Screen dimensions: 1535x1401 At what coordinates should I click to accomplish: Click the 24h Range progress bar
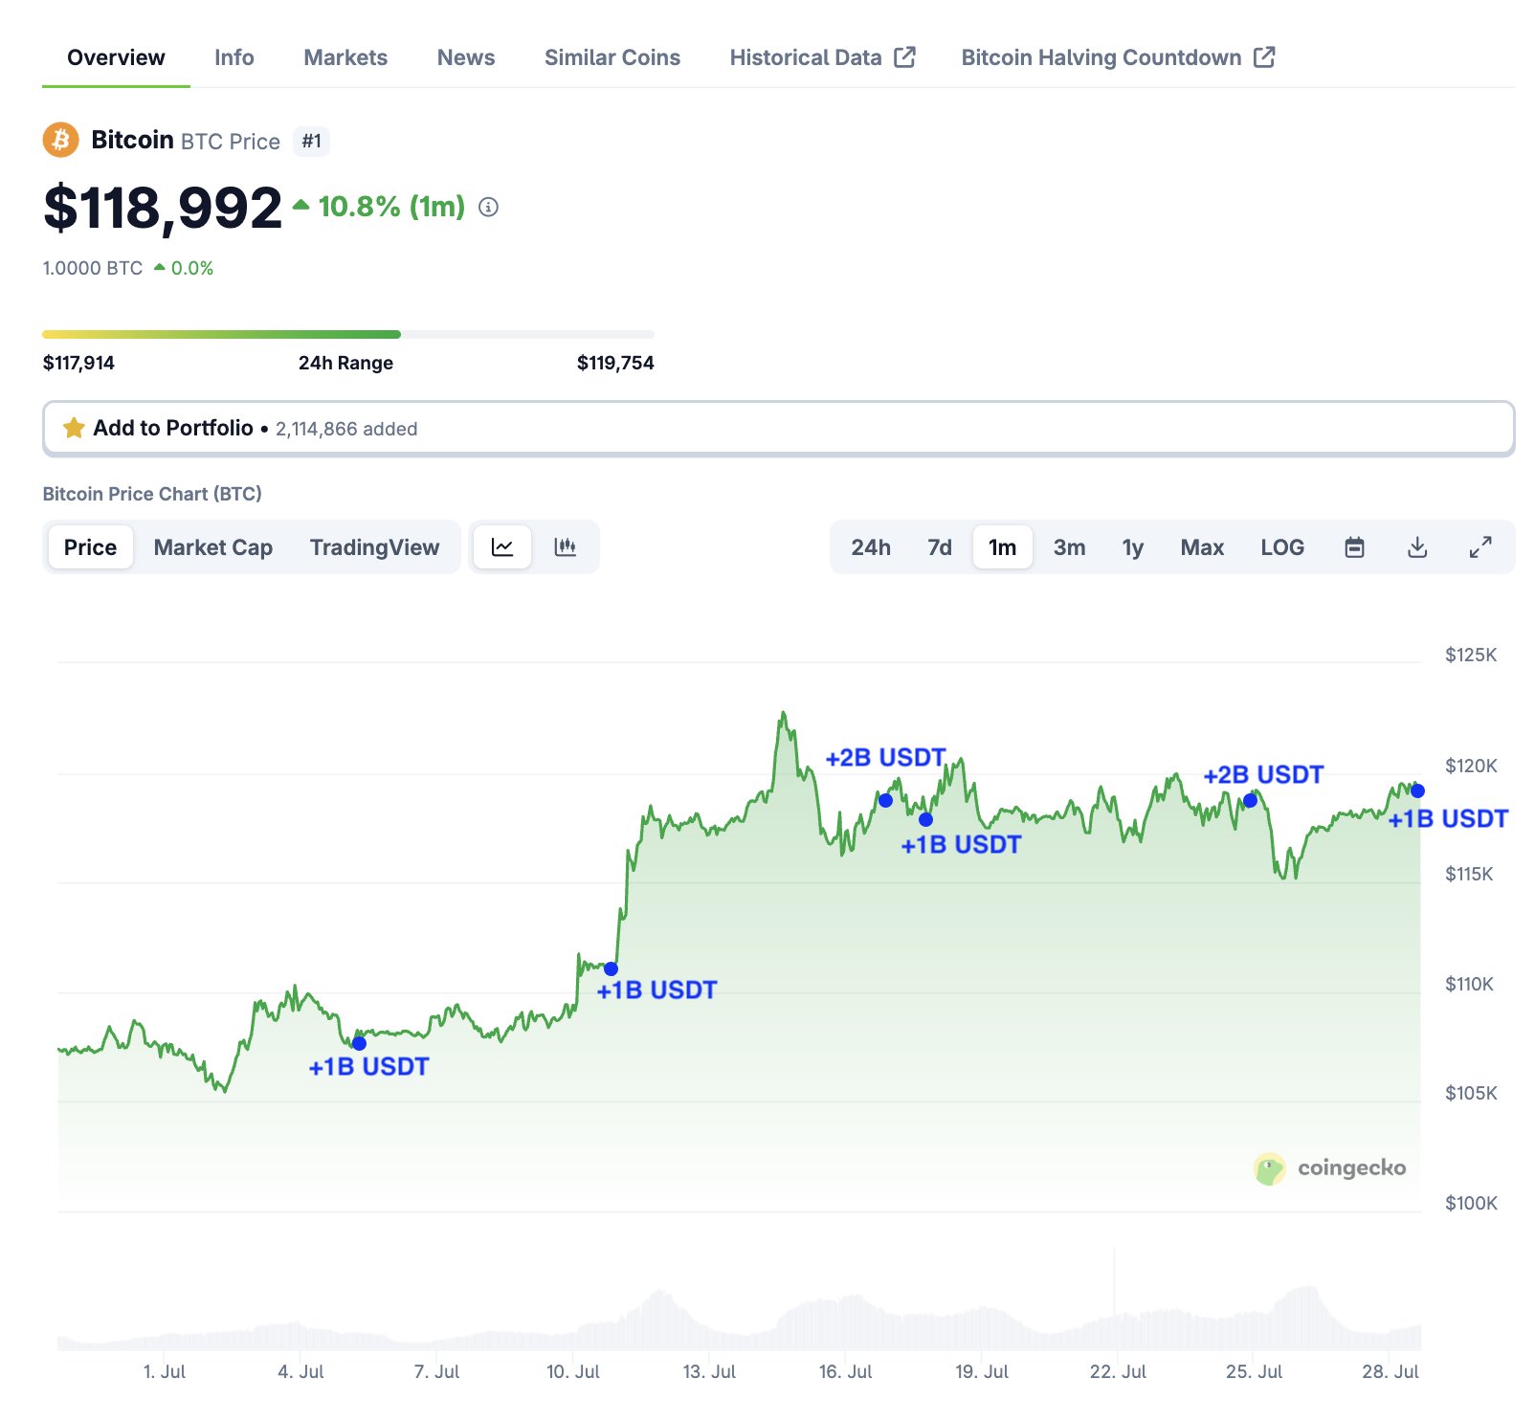pyautogui.click(x=347, y=334)
